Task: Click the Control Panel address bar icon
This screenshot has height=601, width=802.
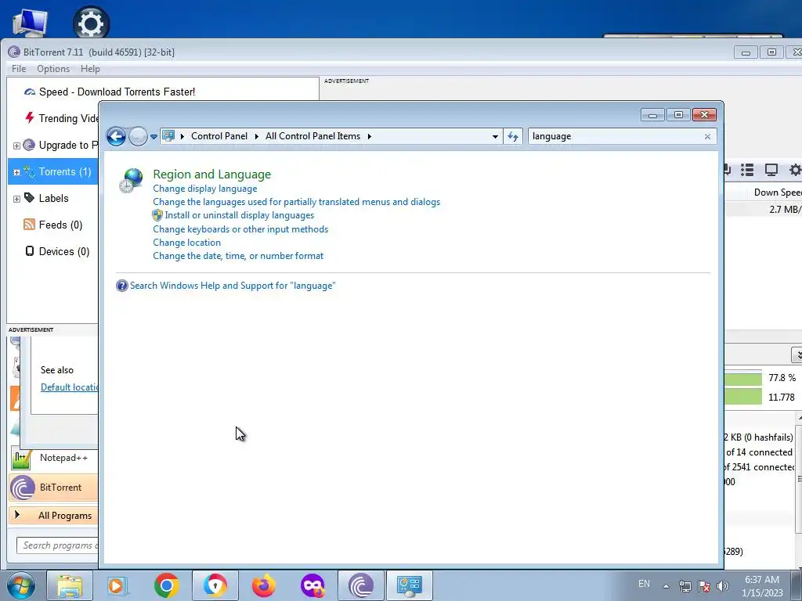Action: (168, 136)
